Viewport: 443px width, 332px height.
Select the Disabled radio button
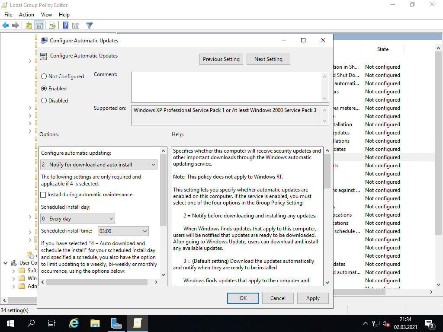(x=44, y=101)
